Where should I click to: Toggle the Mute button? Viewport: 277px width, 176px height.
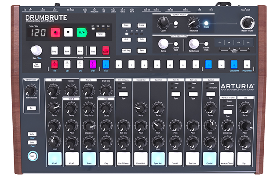(x=32, y=134)
